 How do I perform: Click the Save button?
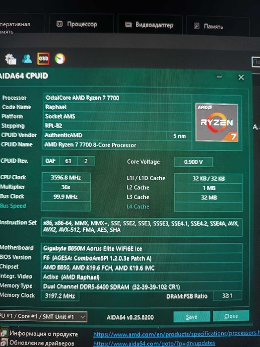[192, 317]
